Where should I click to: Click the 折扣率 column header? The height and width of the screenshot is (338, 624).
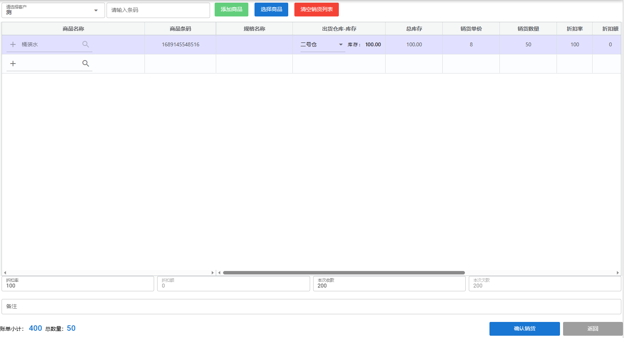point(575,29)
